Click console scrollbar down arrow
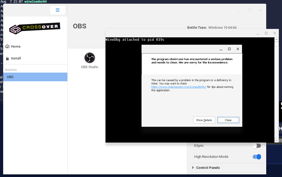Viewport: 282px width, 177px height. tap(276, 140)
